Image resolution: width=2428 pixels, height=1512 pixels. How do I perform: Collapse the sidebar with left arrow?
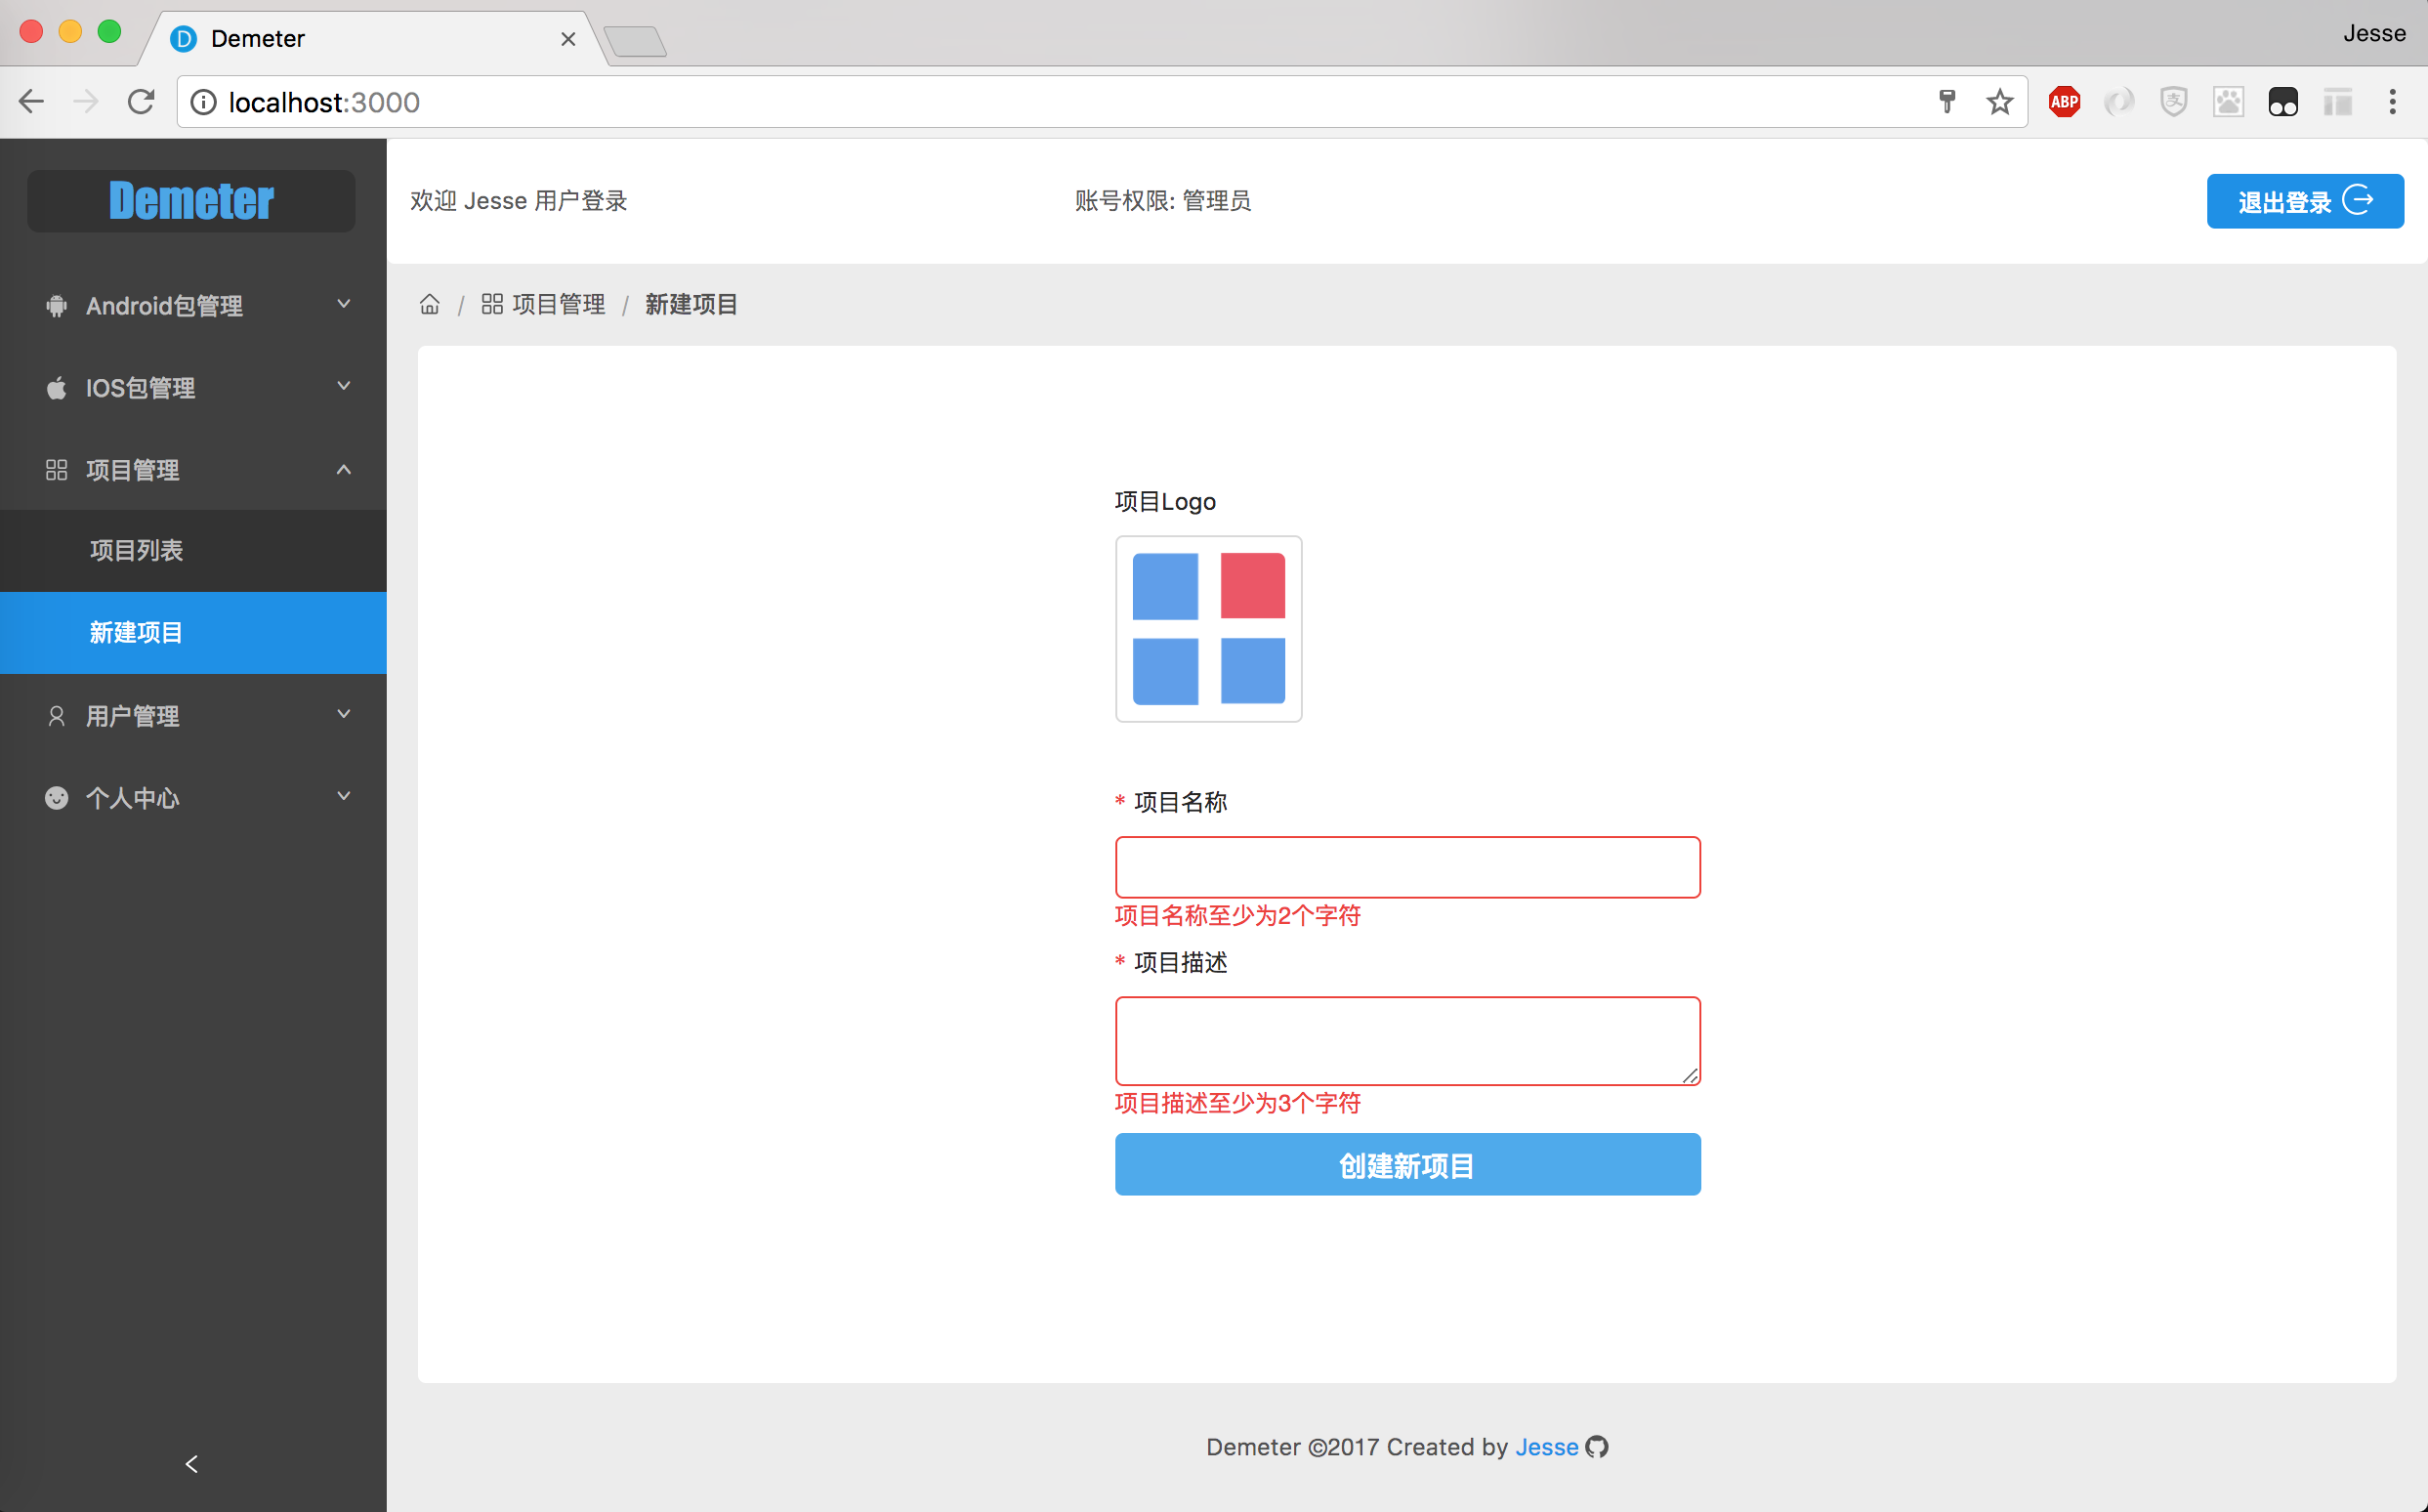(192, 1464)
